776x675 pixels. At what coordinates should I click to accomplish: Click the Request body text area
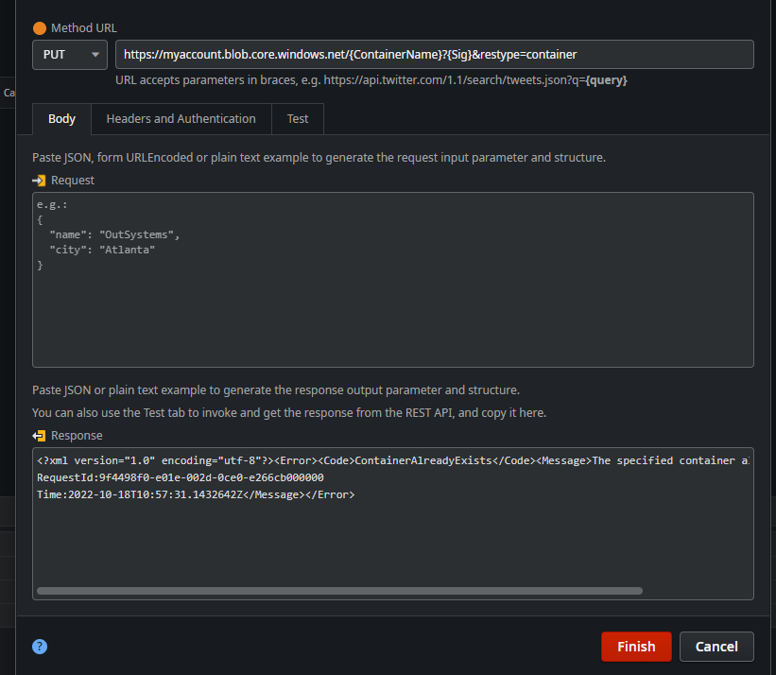coord(393,280)
